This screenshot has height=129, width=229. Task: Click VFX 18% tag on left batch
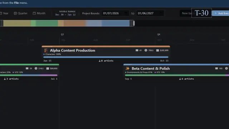coord(18,72)
